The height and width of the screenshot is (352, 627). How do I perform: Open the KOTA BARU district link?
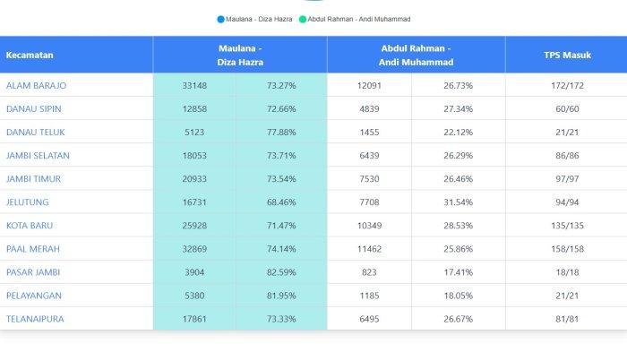(30, 226)
